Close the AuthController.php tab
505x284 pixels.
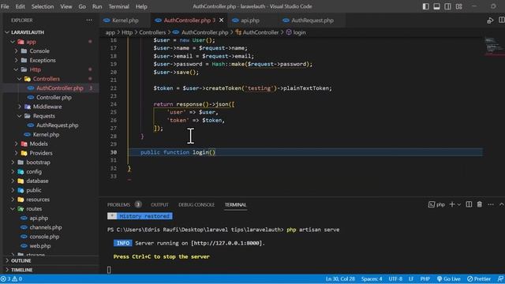tap(221, 21)
